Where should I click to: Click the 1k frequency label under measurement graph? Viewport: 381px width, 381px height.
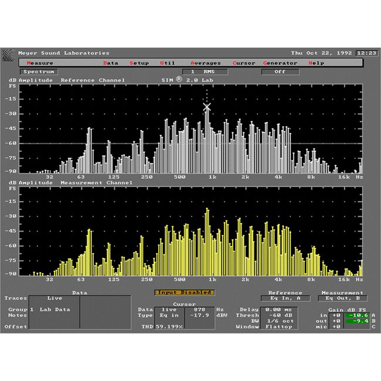(x=212, y=280)
